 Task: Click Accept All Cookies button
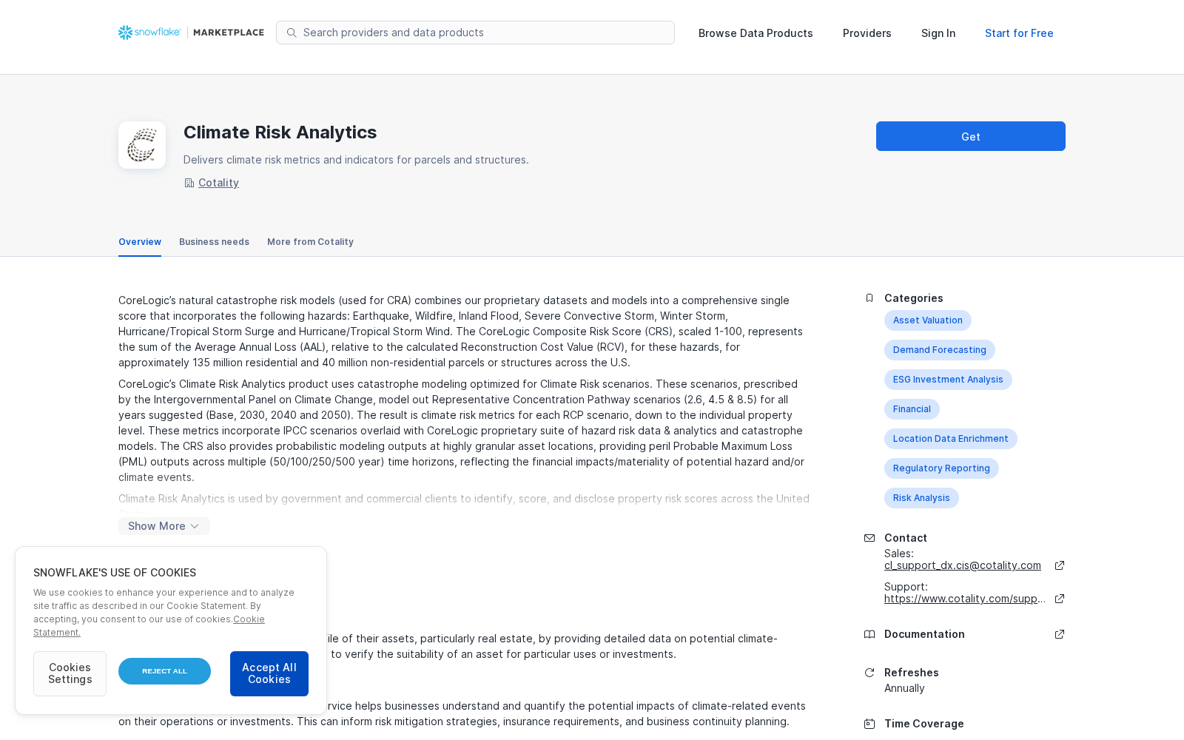pyautogui.click(x=269, y=673)
